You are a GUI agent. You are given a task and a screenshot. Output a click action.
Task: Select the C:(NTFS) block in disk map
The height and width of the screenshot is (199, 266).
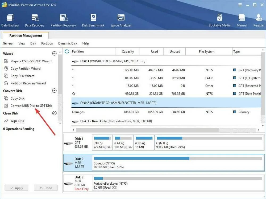tap(209, 143)
